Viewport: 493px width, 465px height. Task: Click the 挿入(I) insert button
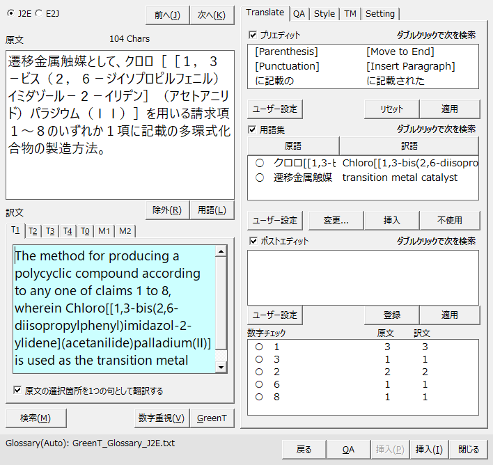click(x=429, y=450)
